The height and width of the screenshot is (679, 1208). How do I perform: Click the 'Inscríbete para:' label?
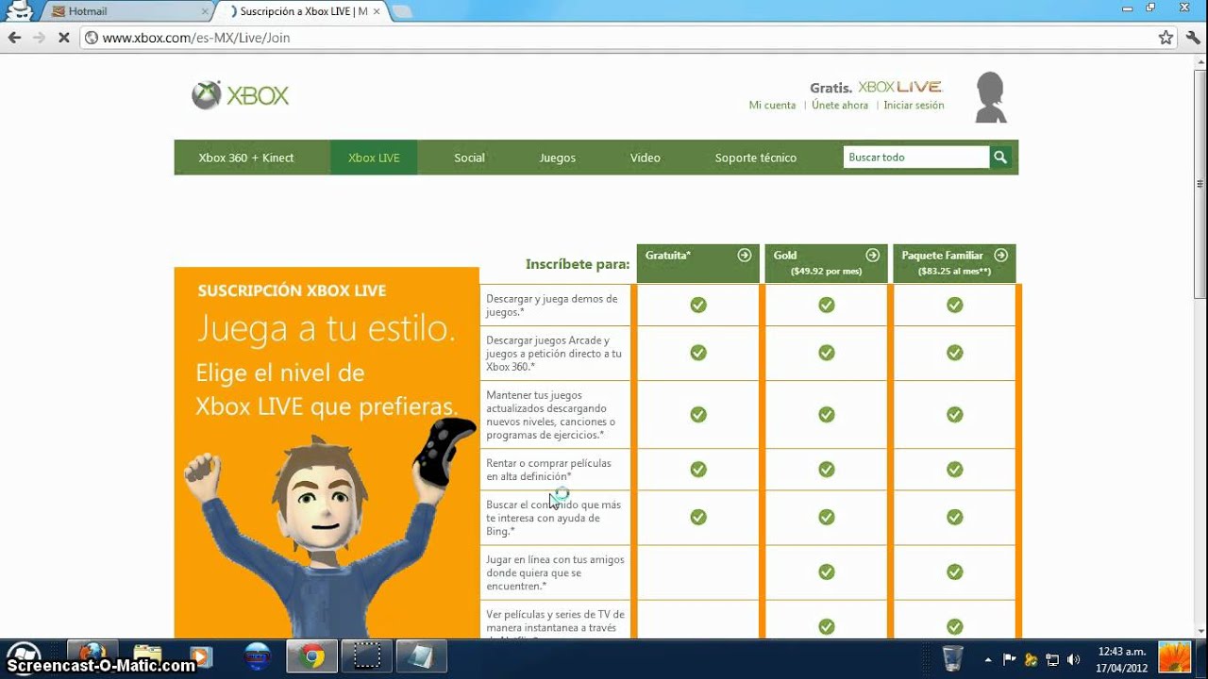(578, 264)
